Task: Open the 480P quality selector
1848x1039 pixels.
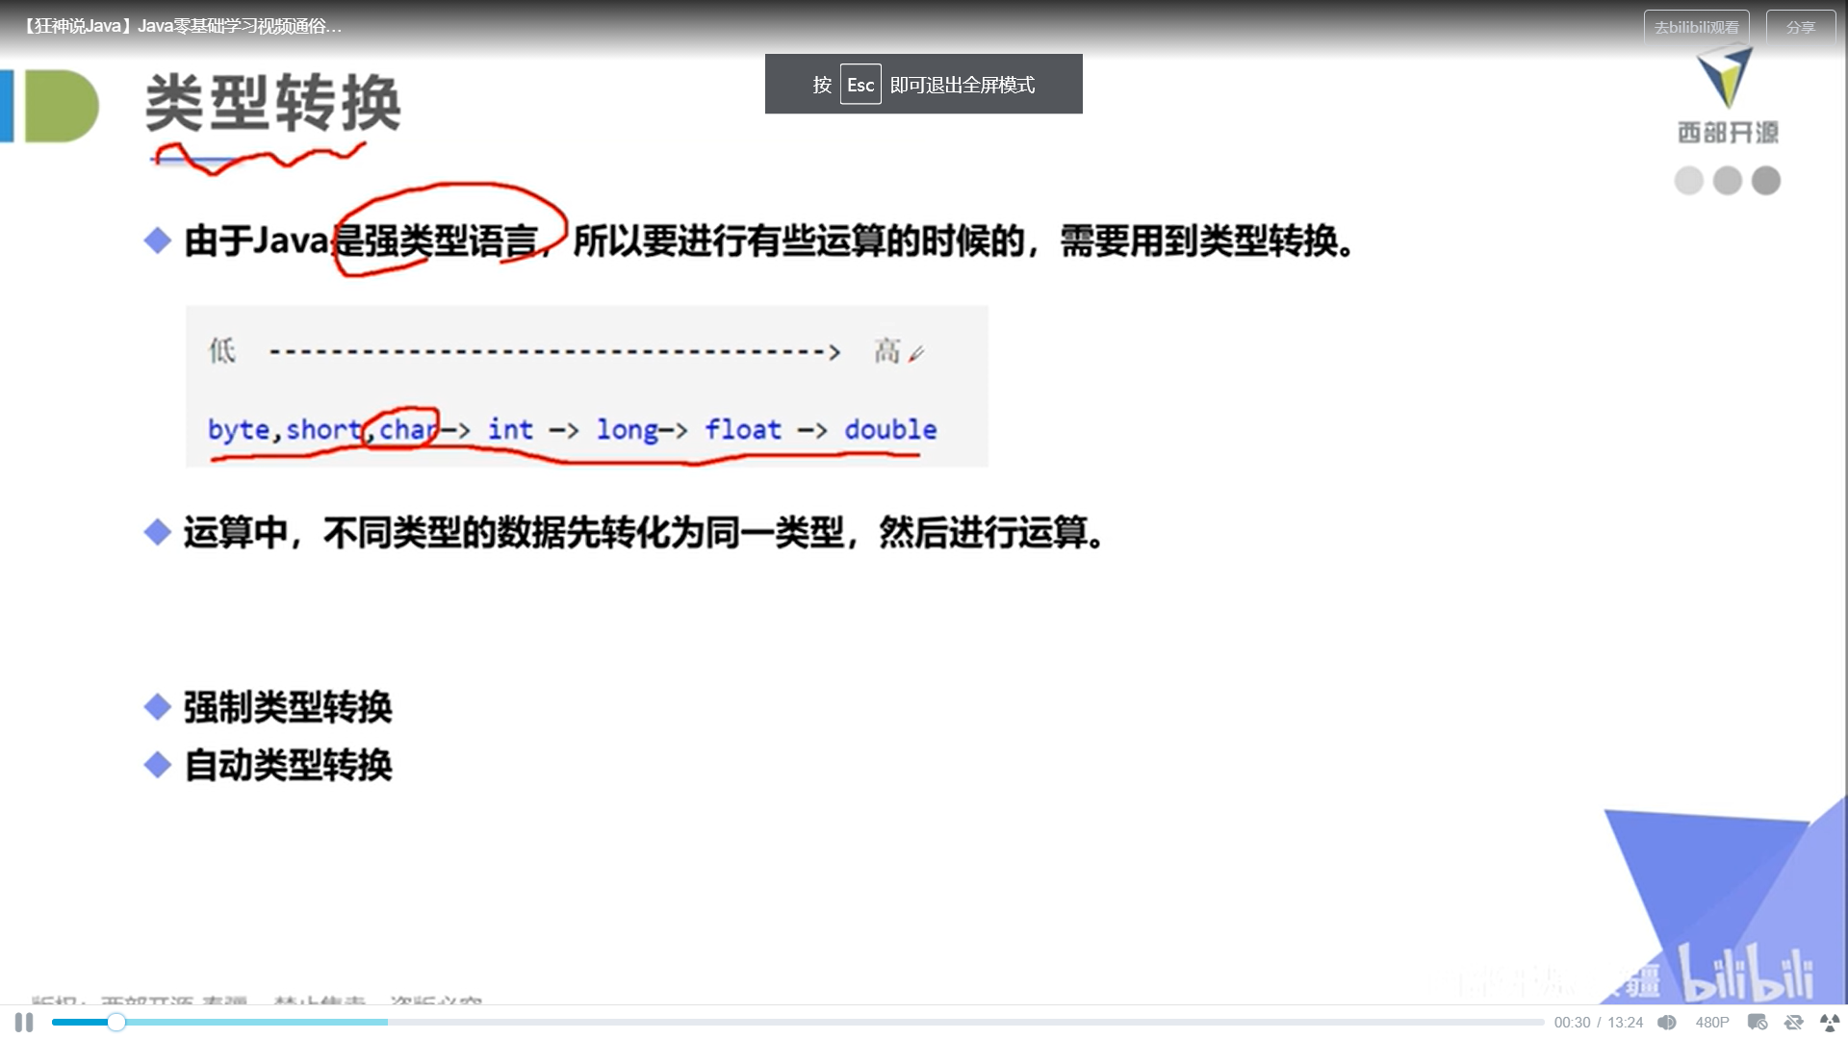Action: (x=1712, y=1023)
